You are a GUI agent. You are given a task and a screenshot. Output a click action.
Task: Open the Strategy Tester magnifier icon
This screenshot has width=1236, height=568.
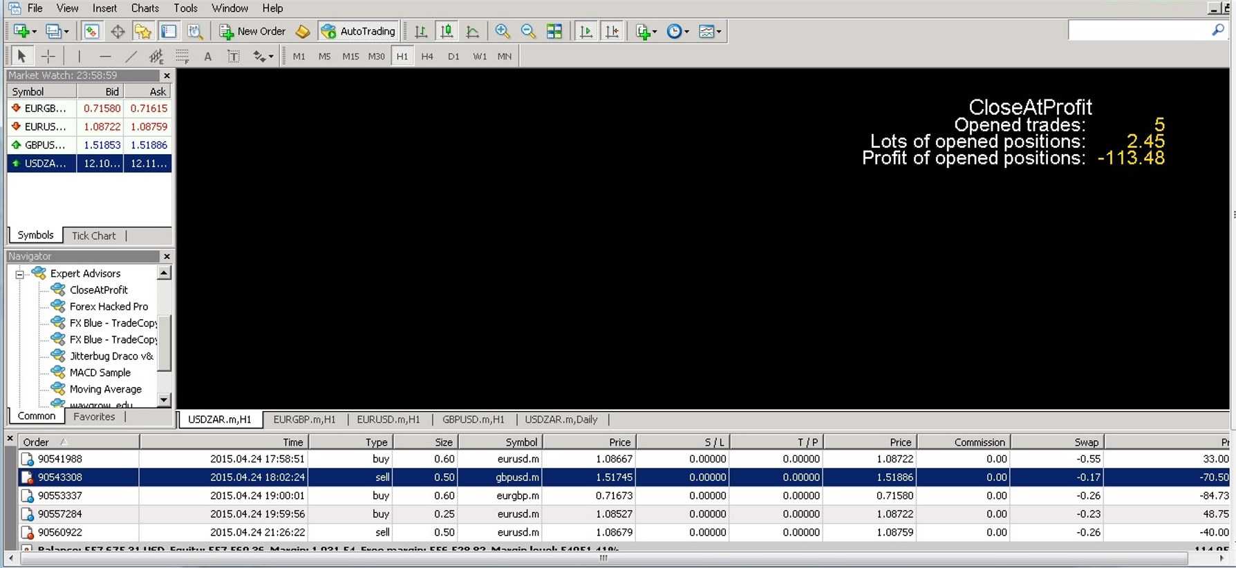[195, 31]
